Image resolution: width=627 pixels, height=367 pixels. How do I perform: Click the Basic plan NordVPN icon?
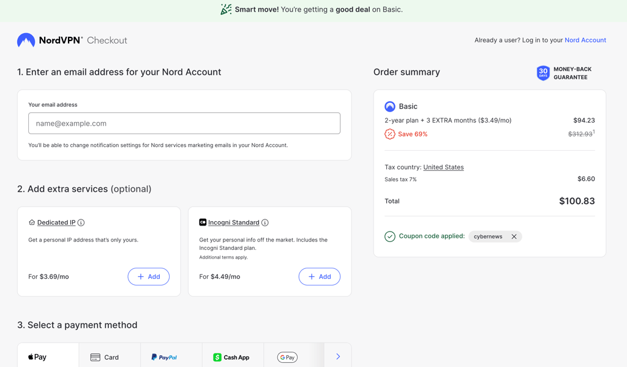click(390, 107)
